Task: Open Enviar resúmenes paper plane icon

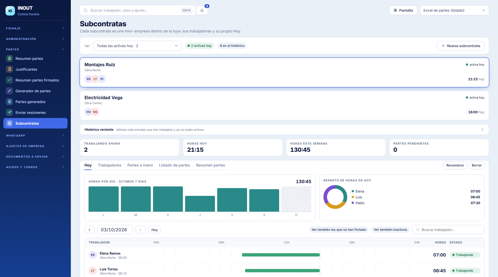Action: click(x=10, y=112)
